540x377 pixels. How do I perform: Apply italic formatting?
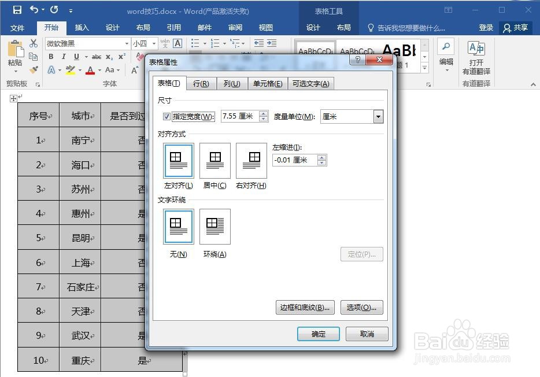[x=63, y=57]
